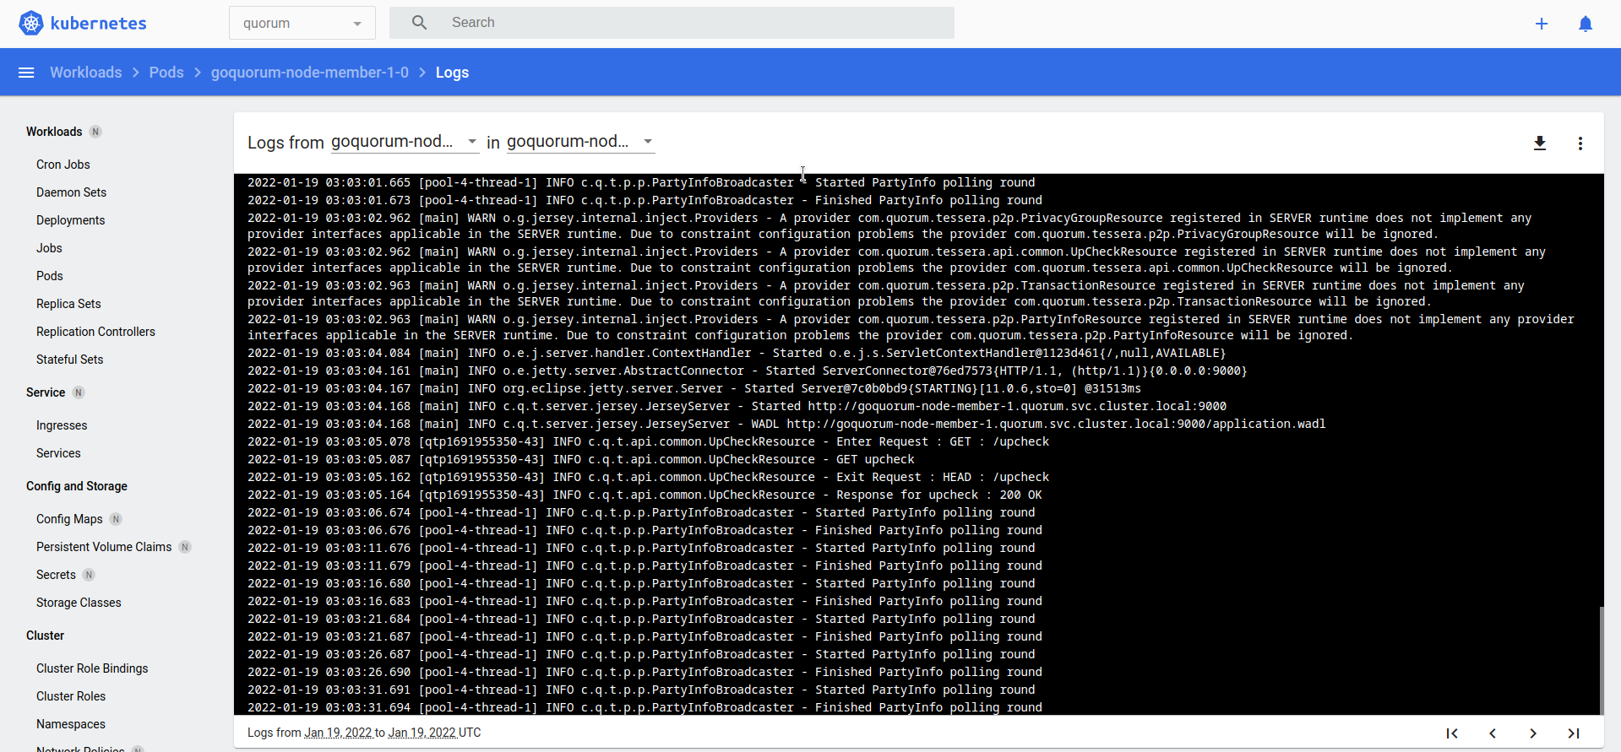1621x752 pixels.
Task: Click the Kubernetes logo icon
Action: [x=31, y=23]
